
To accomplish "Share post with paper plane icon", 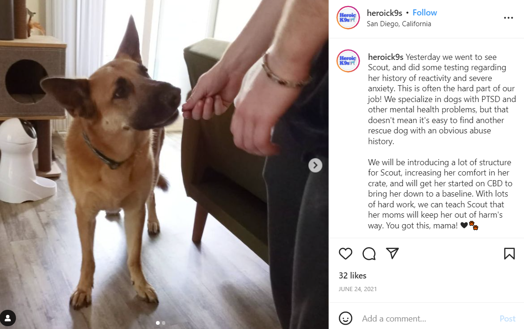I will (x=392, y=253).
